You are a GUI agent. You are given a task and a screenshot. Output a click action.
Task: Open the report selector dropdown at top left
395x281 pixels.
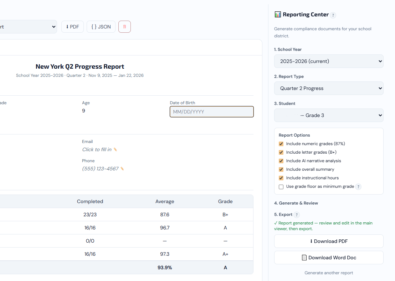point(29,26)
